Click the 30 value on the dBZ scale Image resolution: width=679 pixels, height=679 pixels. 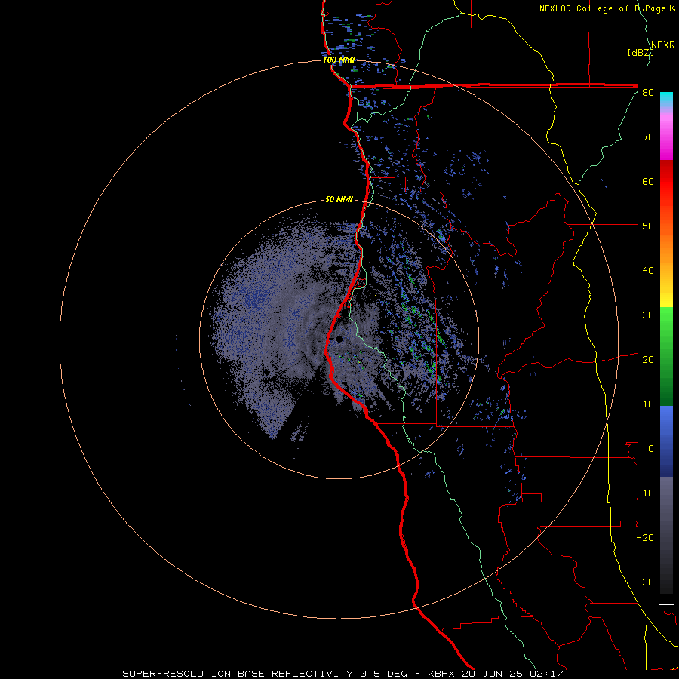[x=648, y=315]
